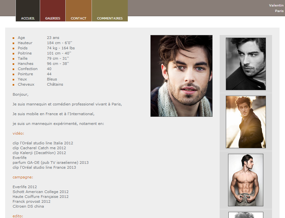
Task: Click 'clip l'Oréal studio line France 2013'
Action: point(44,167)
